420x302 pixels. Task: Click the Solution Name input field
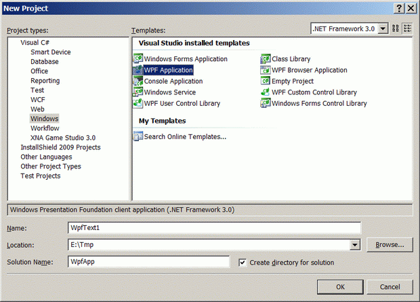coord(149,262)
